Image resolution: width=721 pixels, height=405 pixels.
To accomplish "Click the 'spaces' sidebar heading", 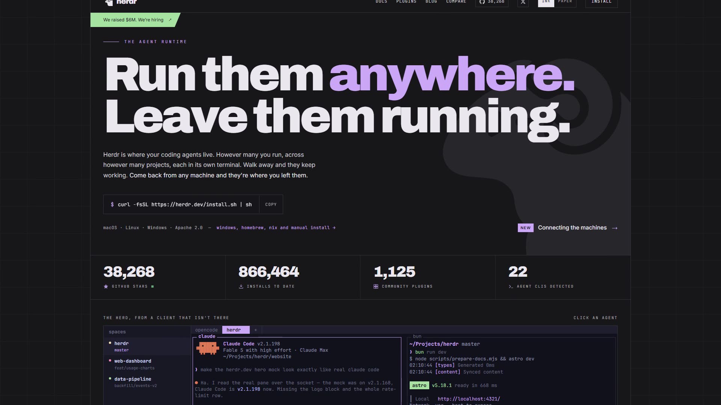I will [x=117, y=332].
